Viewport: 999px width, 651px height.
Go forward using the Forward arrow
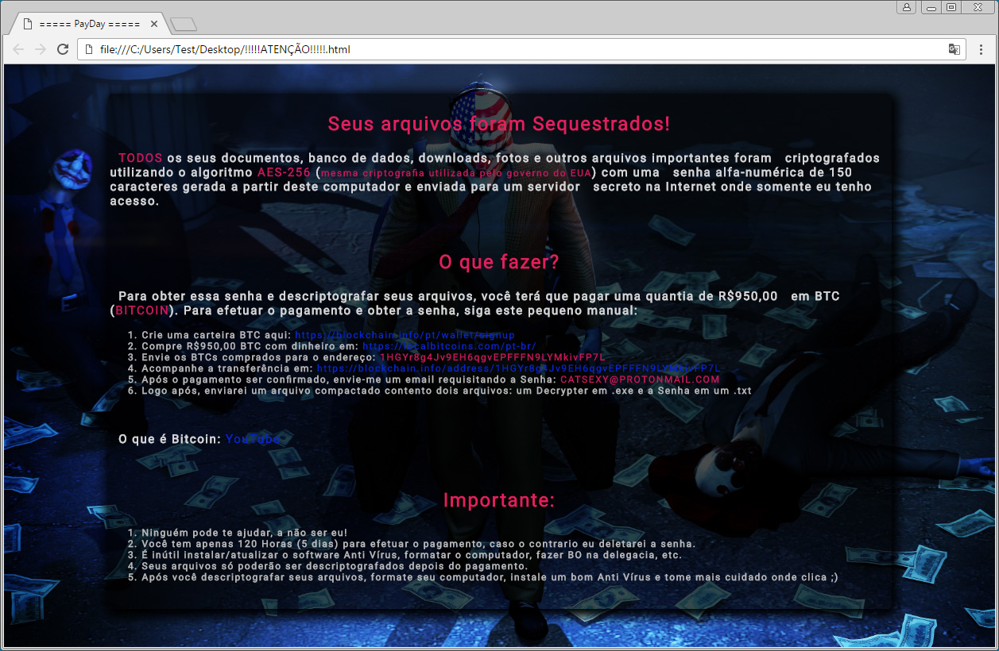pos(41,49)
